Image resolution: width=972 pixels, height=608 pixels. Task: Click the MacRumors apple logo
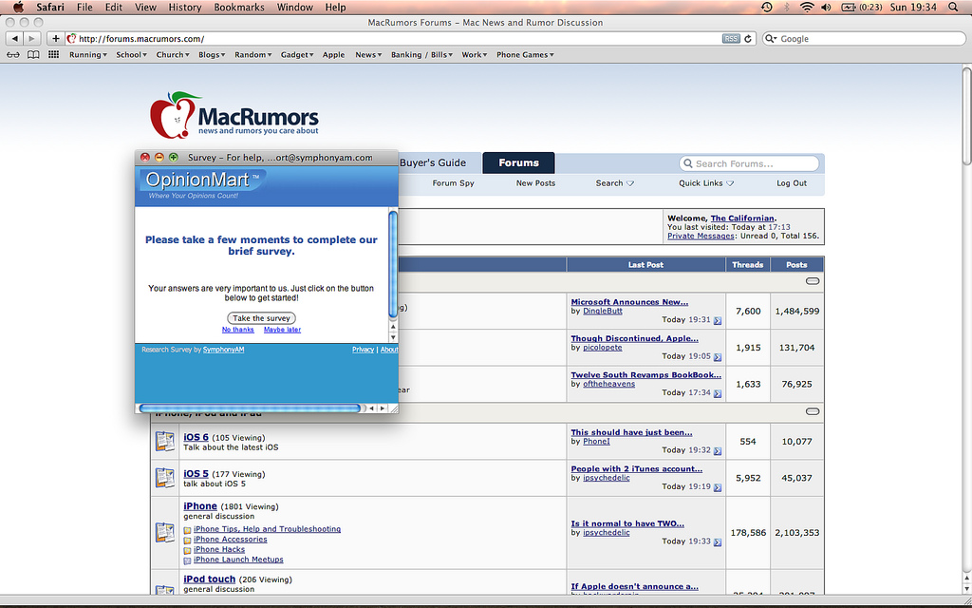pyautogui.click(x=177, y=115)
